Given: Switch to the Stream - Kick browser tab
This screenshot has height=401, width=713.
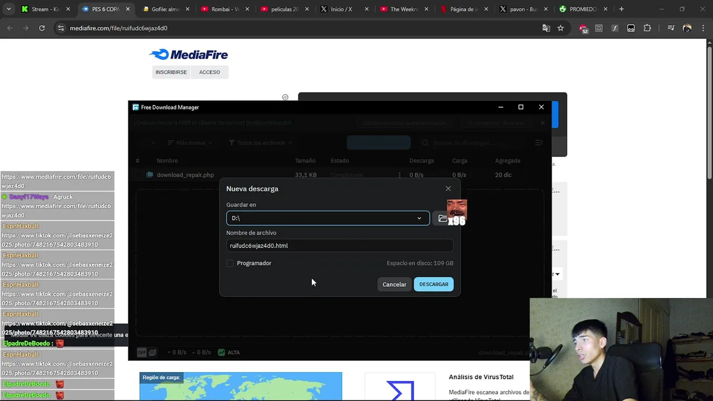Looking at the screenshot, I should pyautogui.click(x=46, y=9).
